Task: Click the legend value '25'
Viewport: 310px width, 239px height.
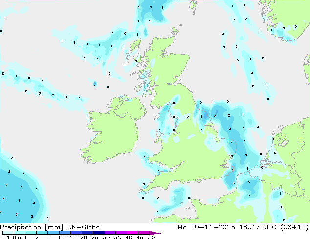Action: pyautogui.click(x=95, y=237)
